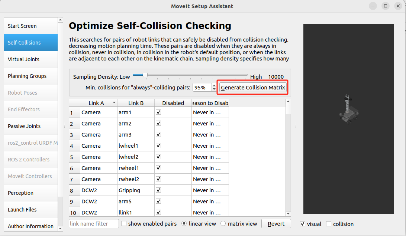Open the Planning Groups page

point(31,76)
